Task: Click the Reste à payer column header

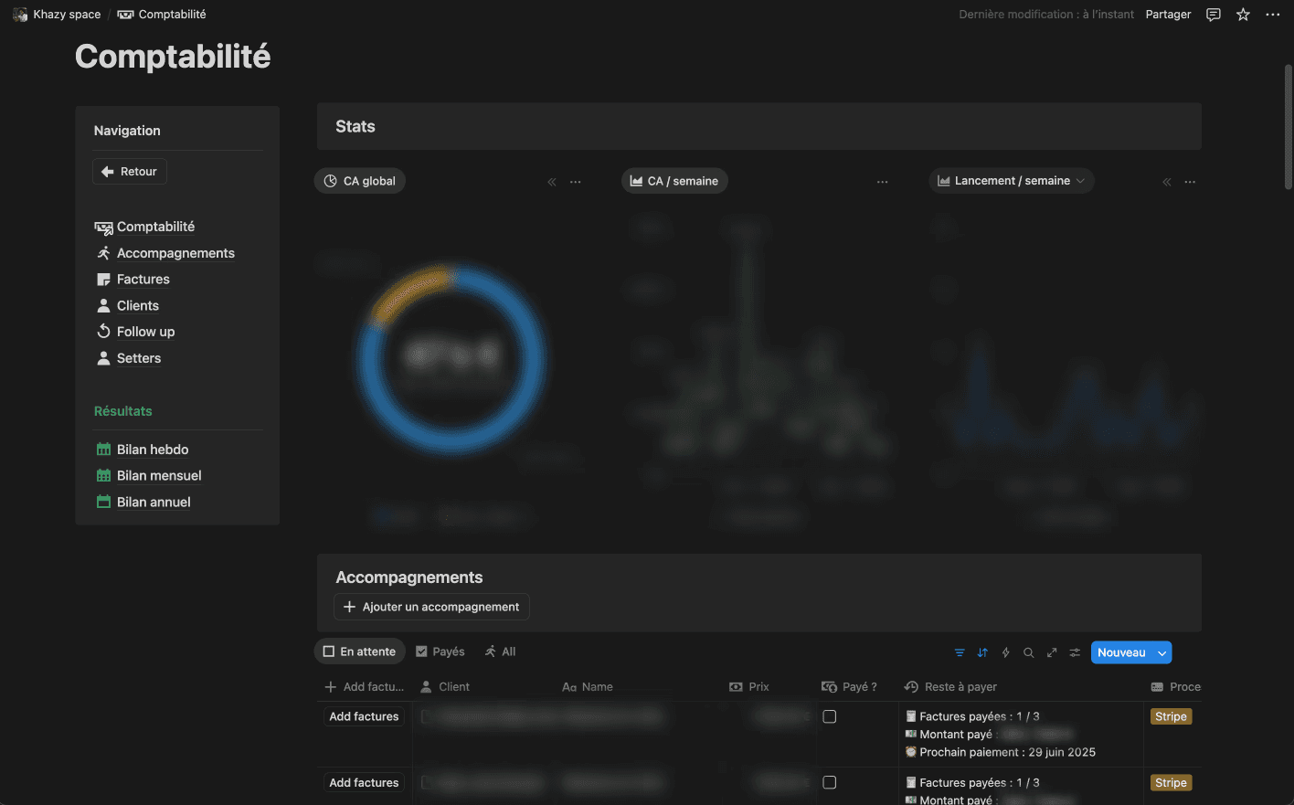Action: 951,687
